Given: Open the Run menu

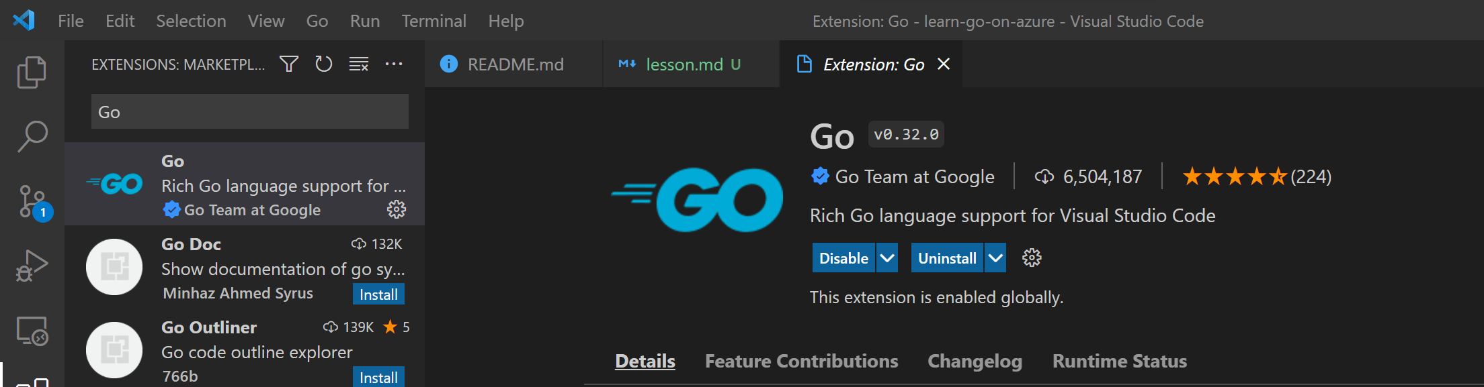Looking at the screenshot, I should (364, 21).
